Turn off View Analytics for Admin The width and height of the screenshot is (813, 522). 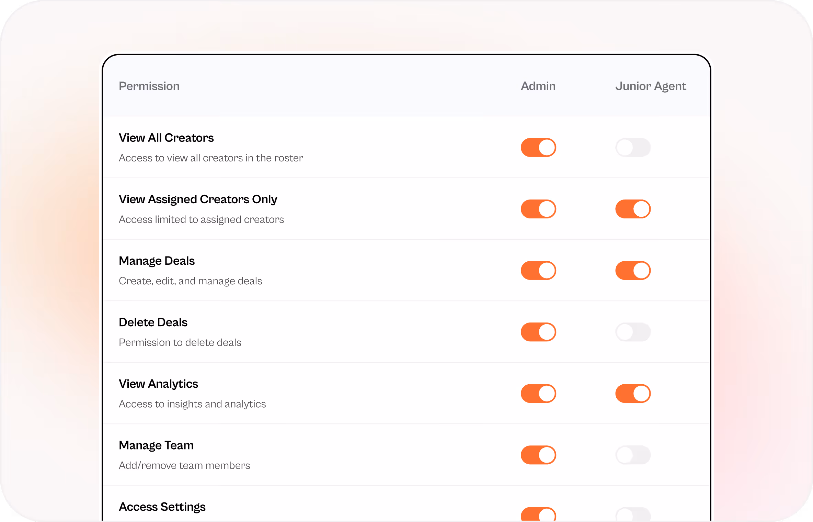click(538, 393)
